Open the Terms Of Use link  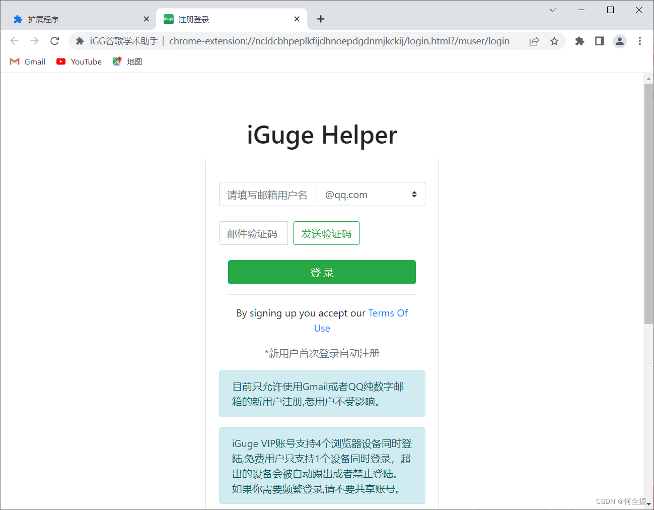(x=360, y=321)
